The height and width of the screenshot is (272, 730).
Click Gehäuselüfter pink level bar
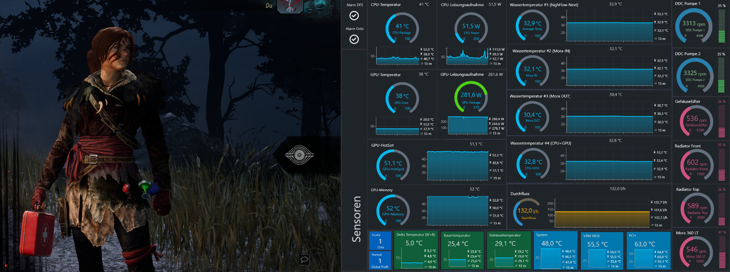point(722,121)
